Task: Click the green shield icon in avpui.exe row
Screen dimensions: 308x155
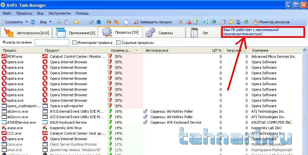Action: pos(110,128)
